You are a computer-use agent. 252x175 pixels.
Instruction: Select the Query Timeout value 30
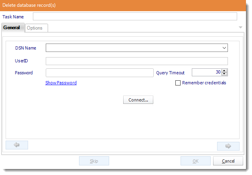pos(218,72)
